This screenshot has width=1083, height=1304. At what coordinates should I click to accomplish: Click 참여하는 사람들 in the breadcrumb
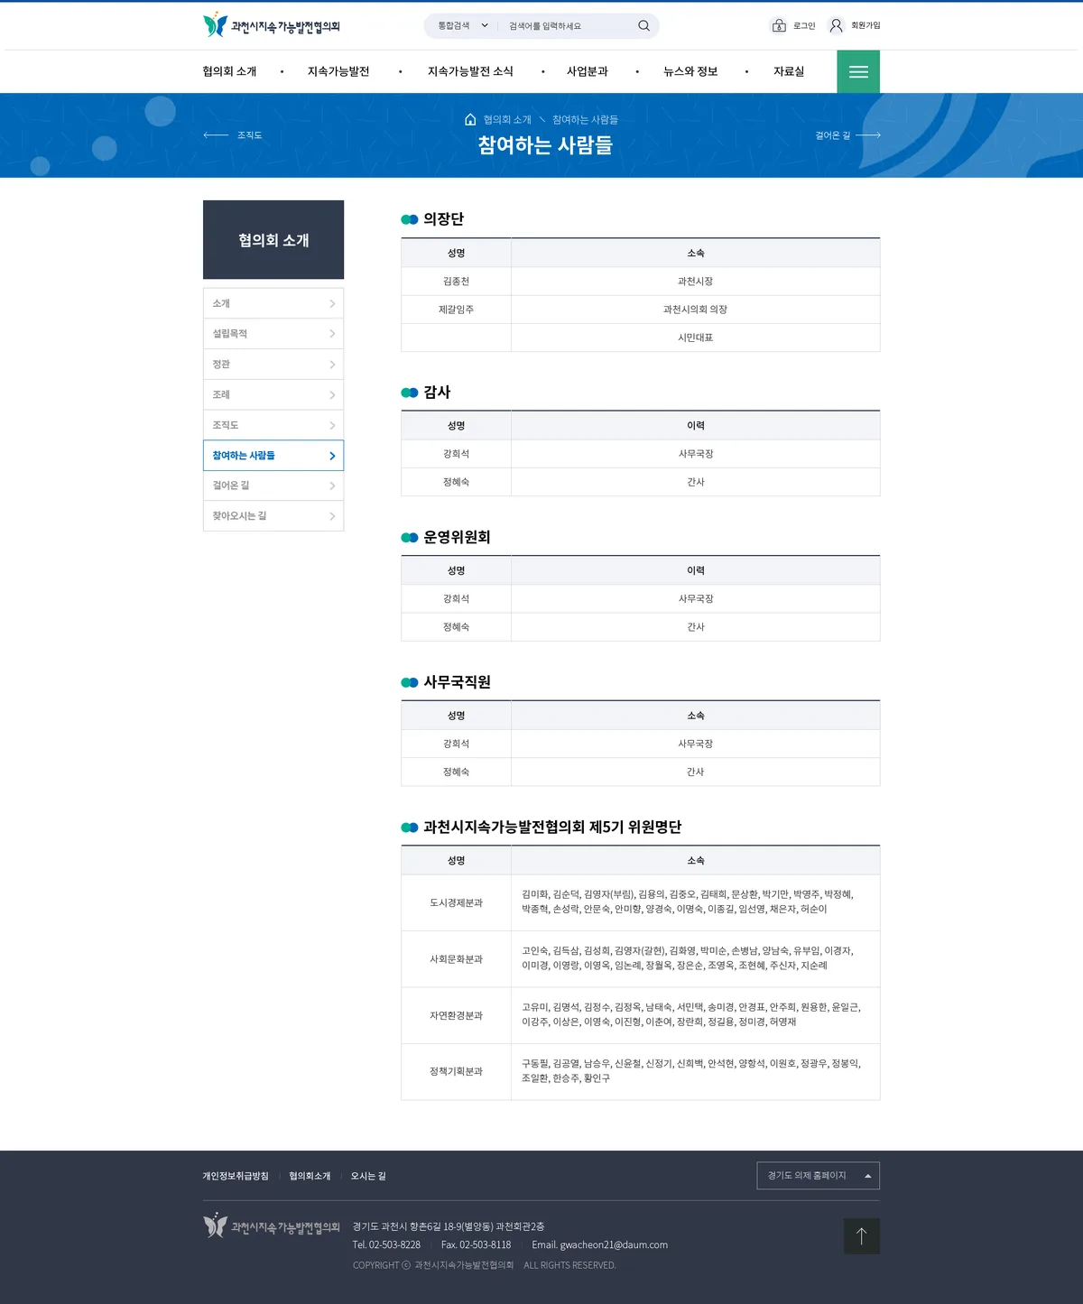(585, 119)
